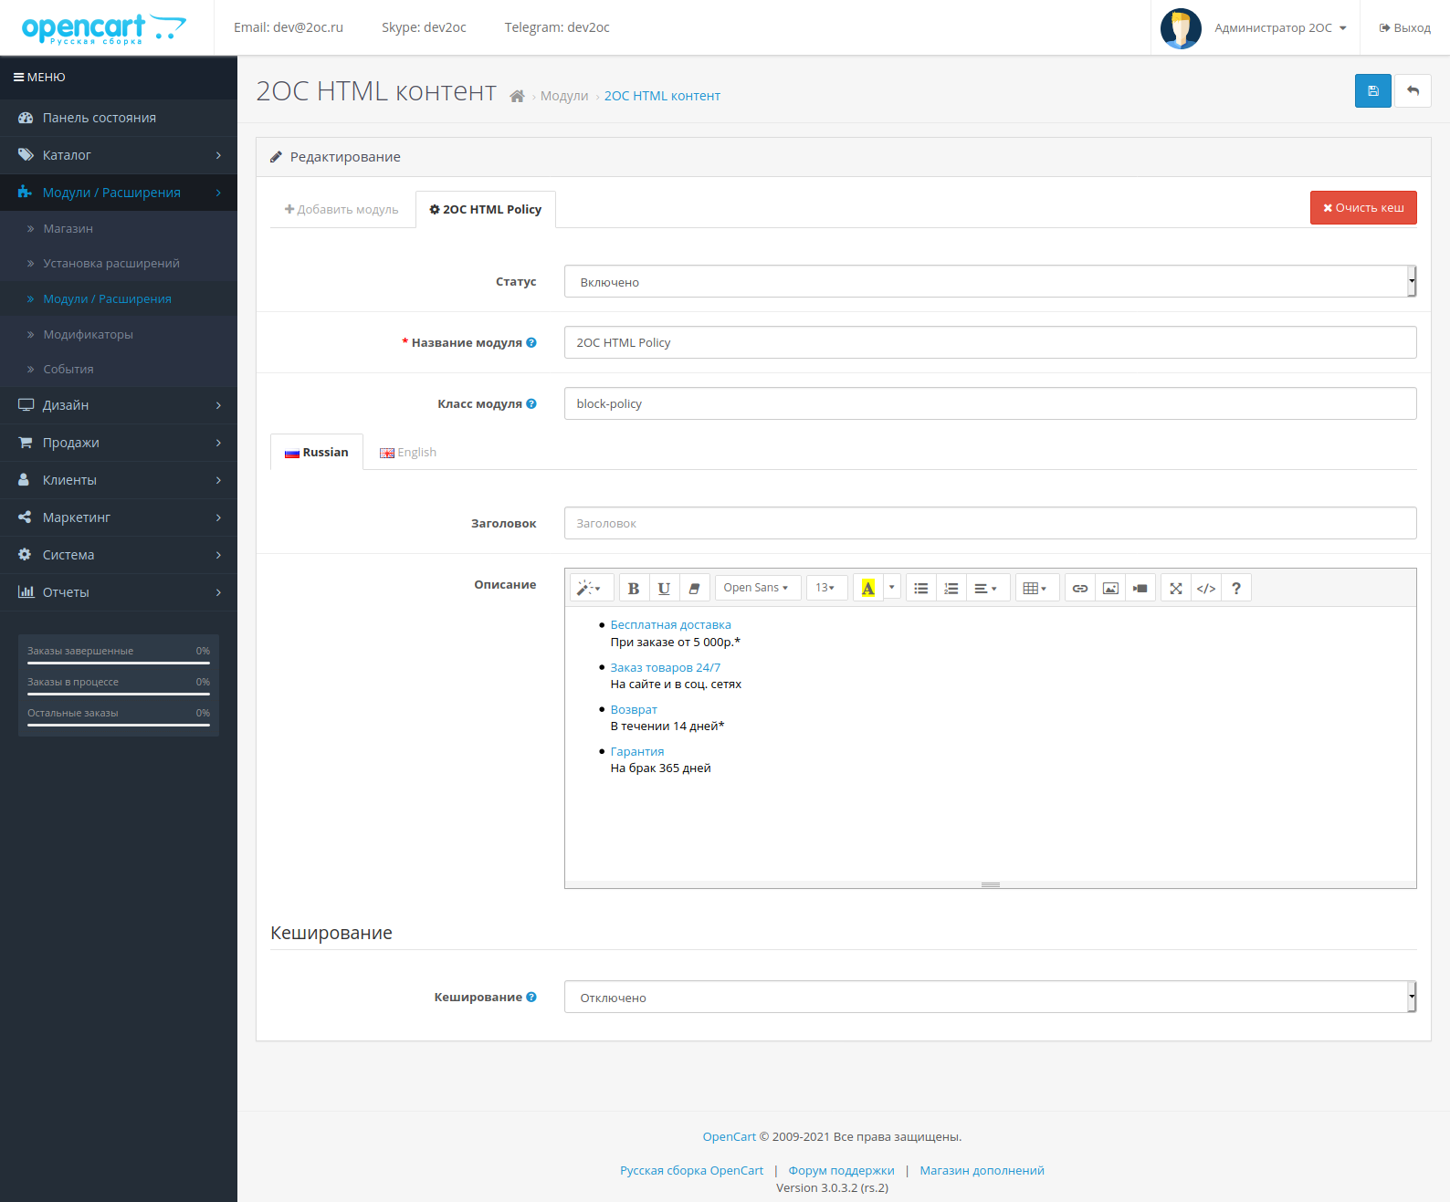
Task: Apply the yellow highlight text color
Action: pyautogui.click(x=867, y=589)
